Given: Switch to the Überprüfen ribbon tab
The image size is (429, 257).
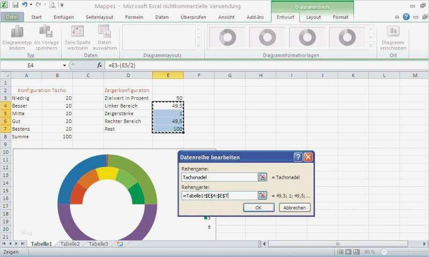Looking at the screenshot, I should [x=194, y=17].
